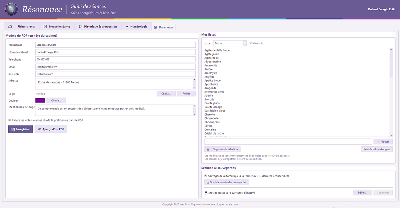Select 'Améthyste' in the stones list

point(211,73)
